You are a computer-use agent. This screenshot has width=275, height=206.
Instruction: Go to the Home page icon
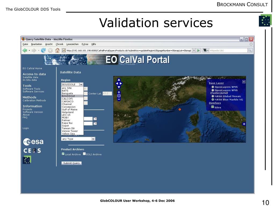pos(57,50)
